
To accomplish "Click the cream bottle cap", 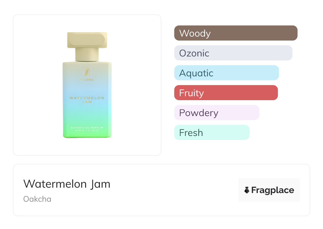I will pyautogui.click(x=87, y=40).
